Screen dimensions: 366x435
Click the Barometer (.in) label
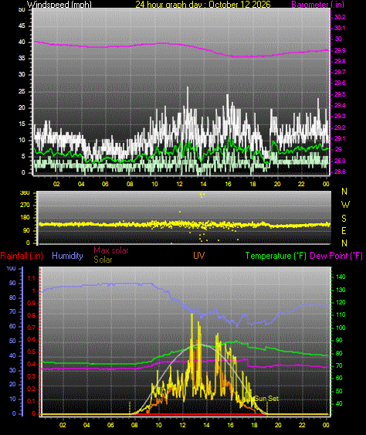318,5
